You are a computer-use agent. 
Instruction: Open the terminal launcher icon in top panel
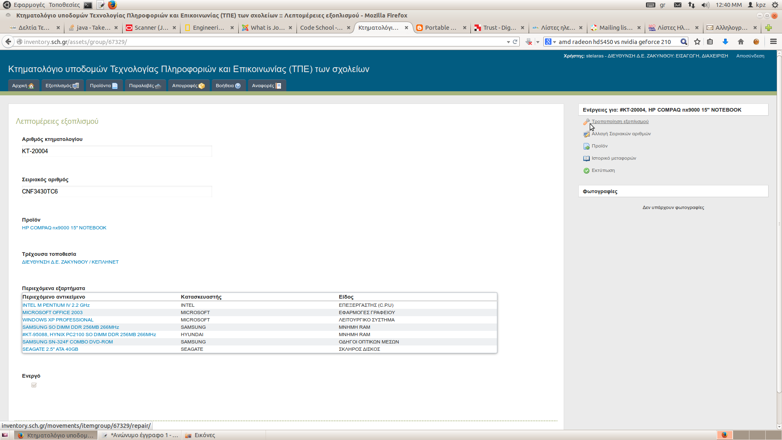click(88, 5)
